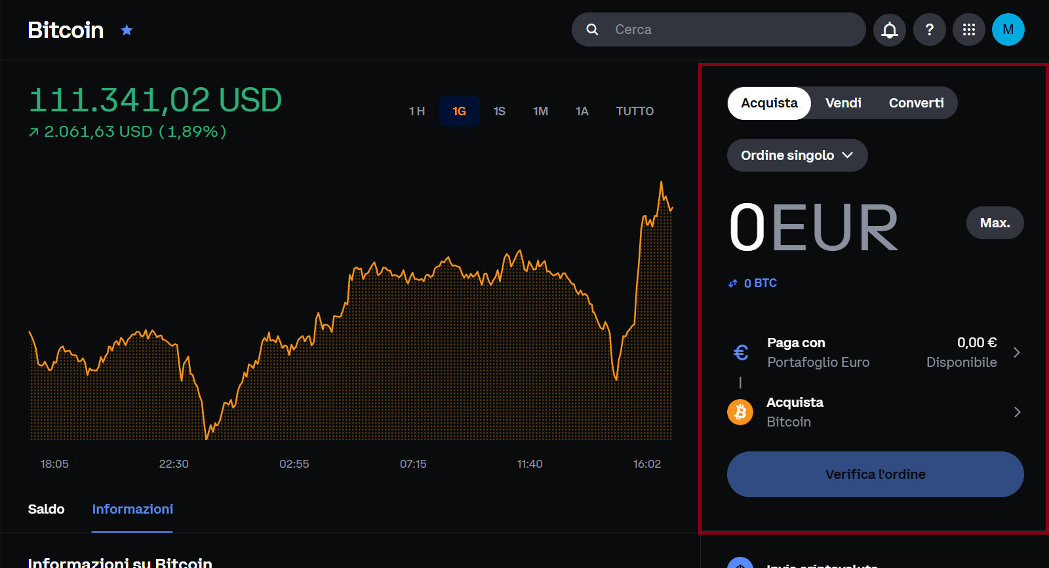Open the Acquista Bitcoin asset selector
1049x568 pixels.
coord(875,412)
